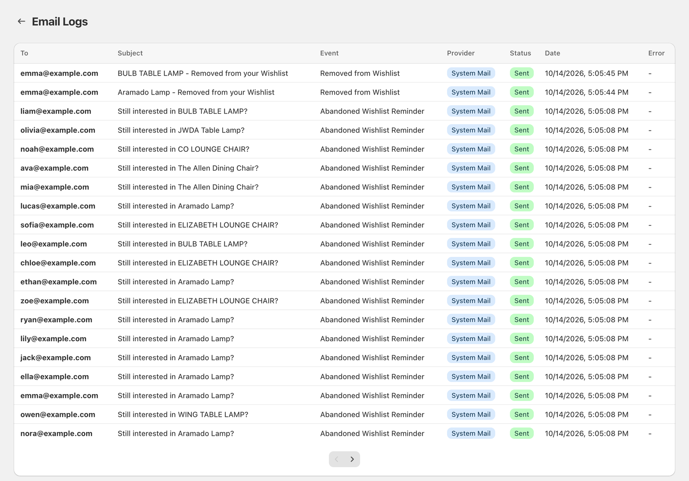Click the Event column header
The image size is (689, 481).
pos(329,53)
